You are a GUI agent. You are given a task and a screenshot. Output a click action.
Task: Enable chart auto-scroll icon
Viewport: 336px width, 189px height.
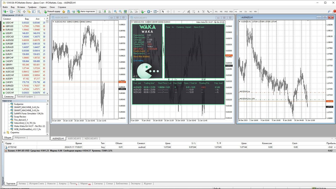(131, 11)
